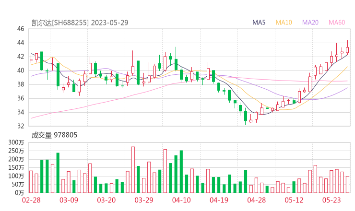Click the 50万 volume axis value
The width and height of the screenshot is (355, 211).
tap(18, 184)
